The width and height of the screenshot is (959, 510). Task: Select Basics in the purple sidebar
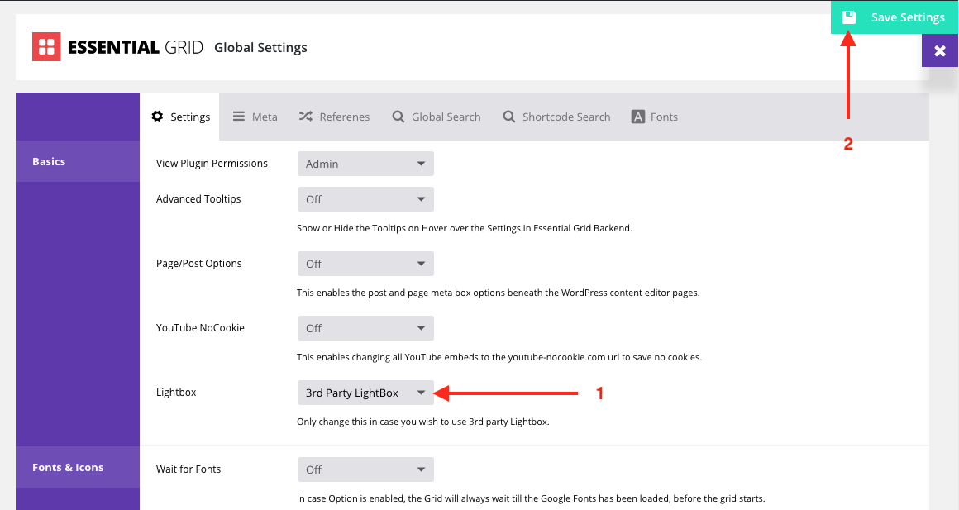click(x=78, y=161)
